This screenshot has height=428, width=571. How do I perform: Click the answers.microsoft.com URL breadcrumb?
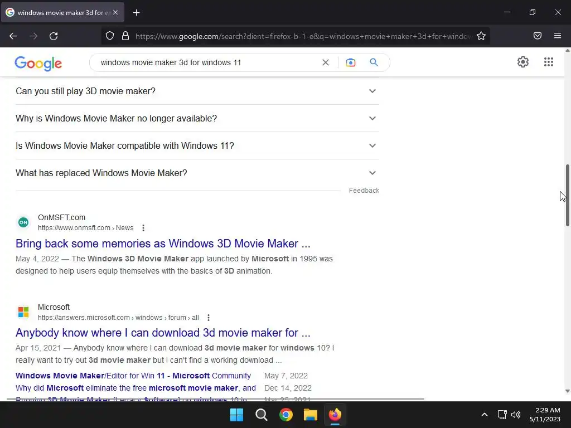coord(118,318)
